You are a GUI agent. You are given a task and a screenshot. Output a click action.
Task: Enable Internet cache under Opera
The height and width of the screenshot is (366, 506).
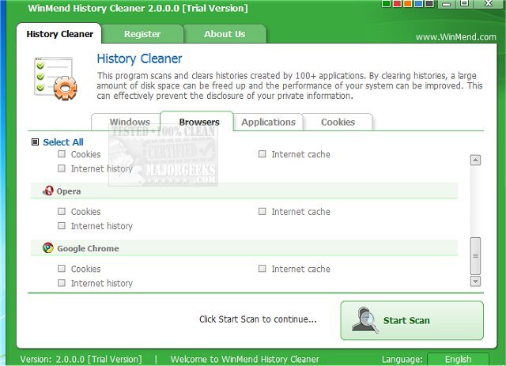pyautogui.click(x=262, y=211)
